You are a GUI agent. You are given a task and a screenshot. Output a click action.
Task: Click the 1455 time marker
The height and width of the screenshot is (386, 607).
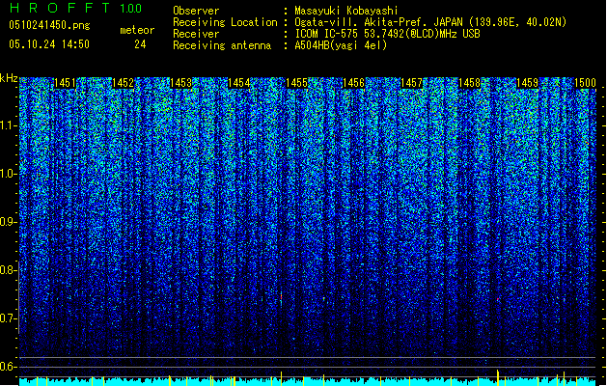click(296, 83)
